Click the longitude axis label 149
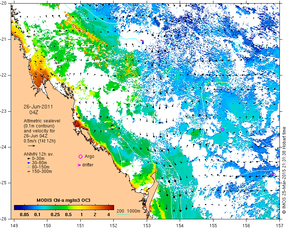 (x=14, y=225)
